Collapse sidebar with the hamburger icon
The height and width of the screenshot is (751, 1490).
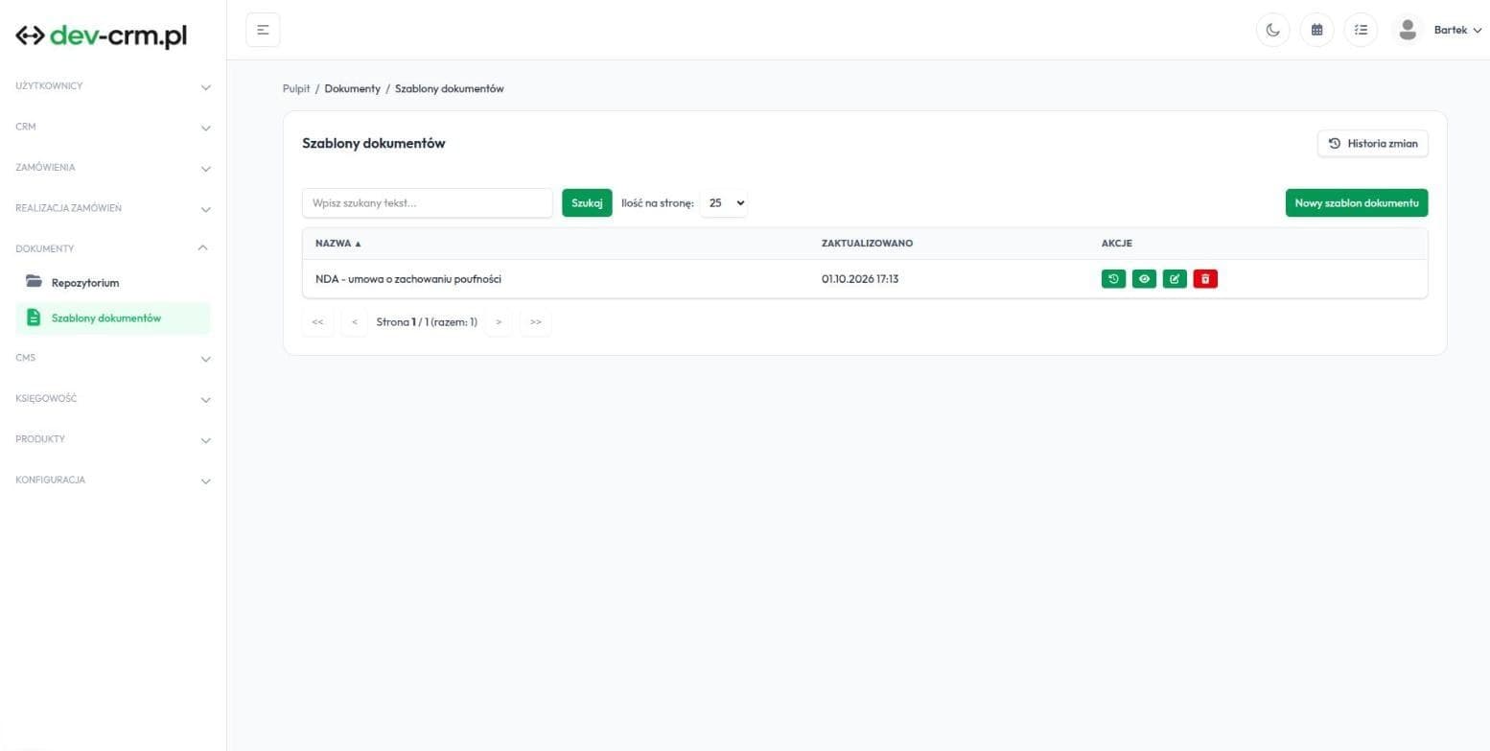pos(263,30)
